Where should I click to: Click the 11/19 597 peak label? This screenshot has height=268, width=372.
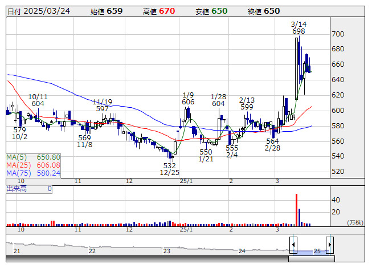click(102, 105)
